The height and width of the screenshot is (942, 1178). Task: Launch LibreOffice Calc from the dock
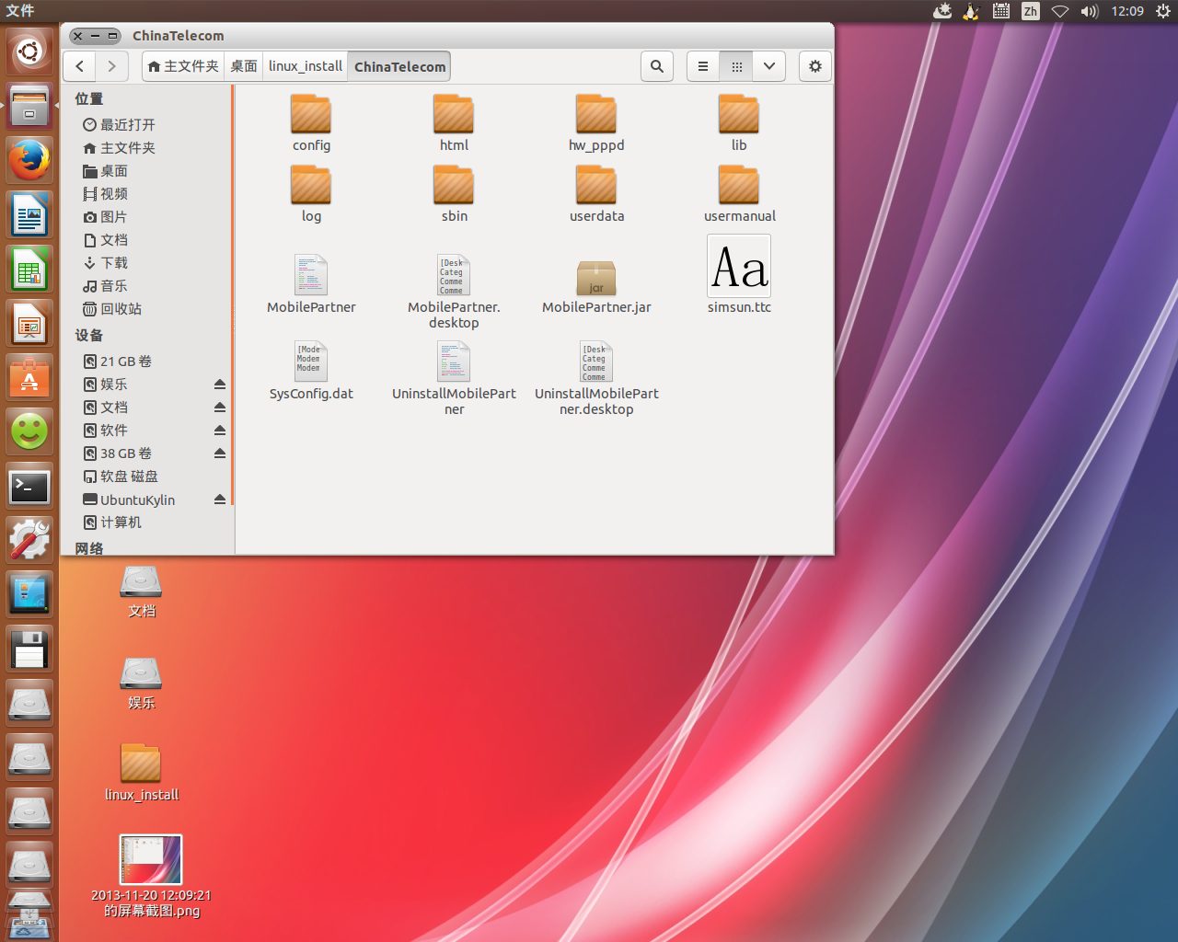[x=29, y=270]
